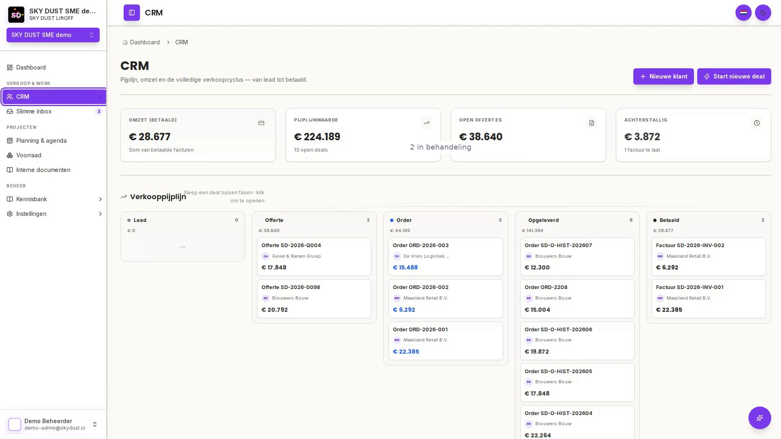Click the Start nieuwe deal button

coord(734,76)
